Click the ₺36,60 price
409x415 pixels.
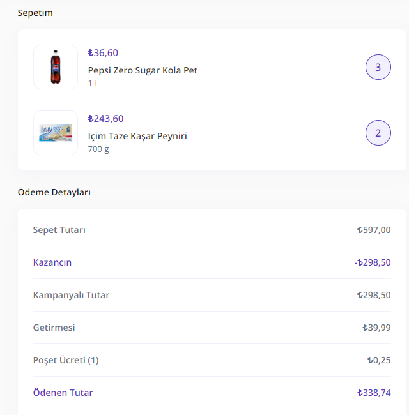pos(103,53)
